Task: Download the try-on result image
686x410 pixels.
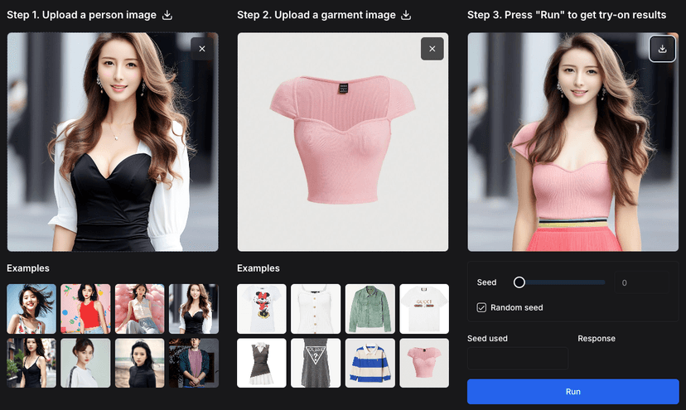Action: 662,49
